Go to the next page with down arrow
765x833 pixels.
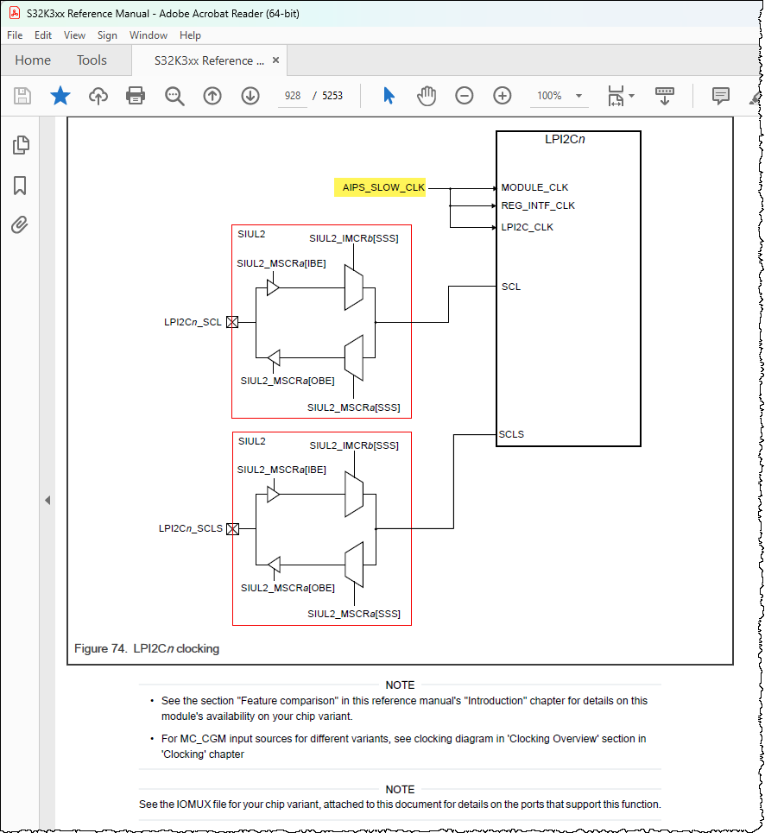[x=250, y=96]
